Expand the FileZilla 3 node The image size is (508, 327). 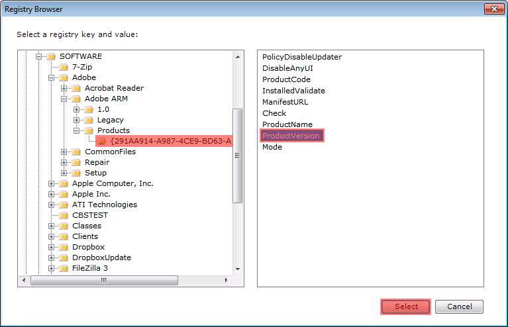(x=51, y=268)
